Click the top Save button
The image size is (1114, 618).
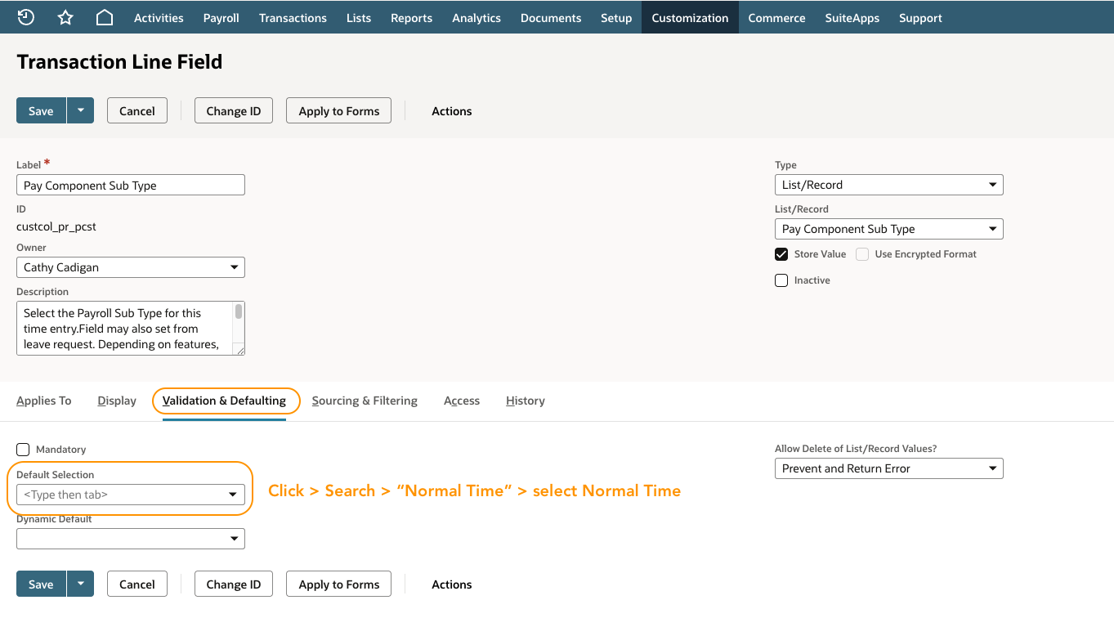(41, 110)
